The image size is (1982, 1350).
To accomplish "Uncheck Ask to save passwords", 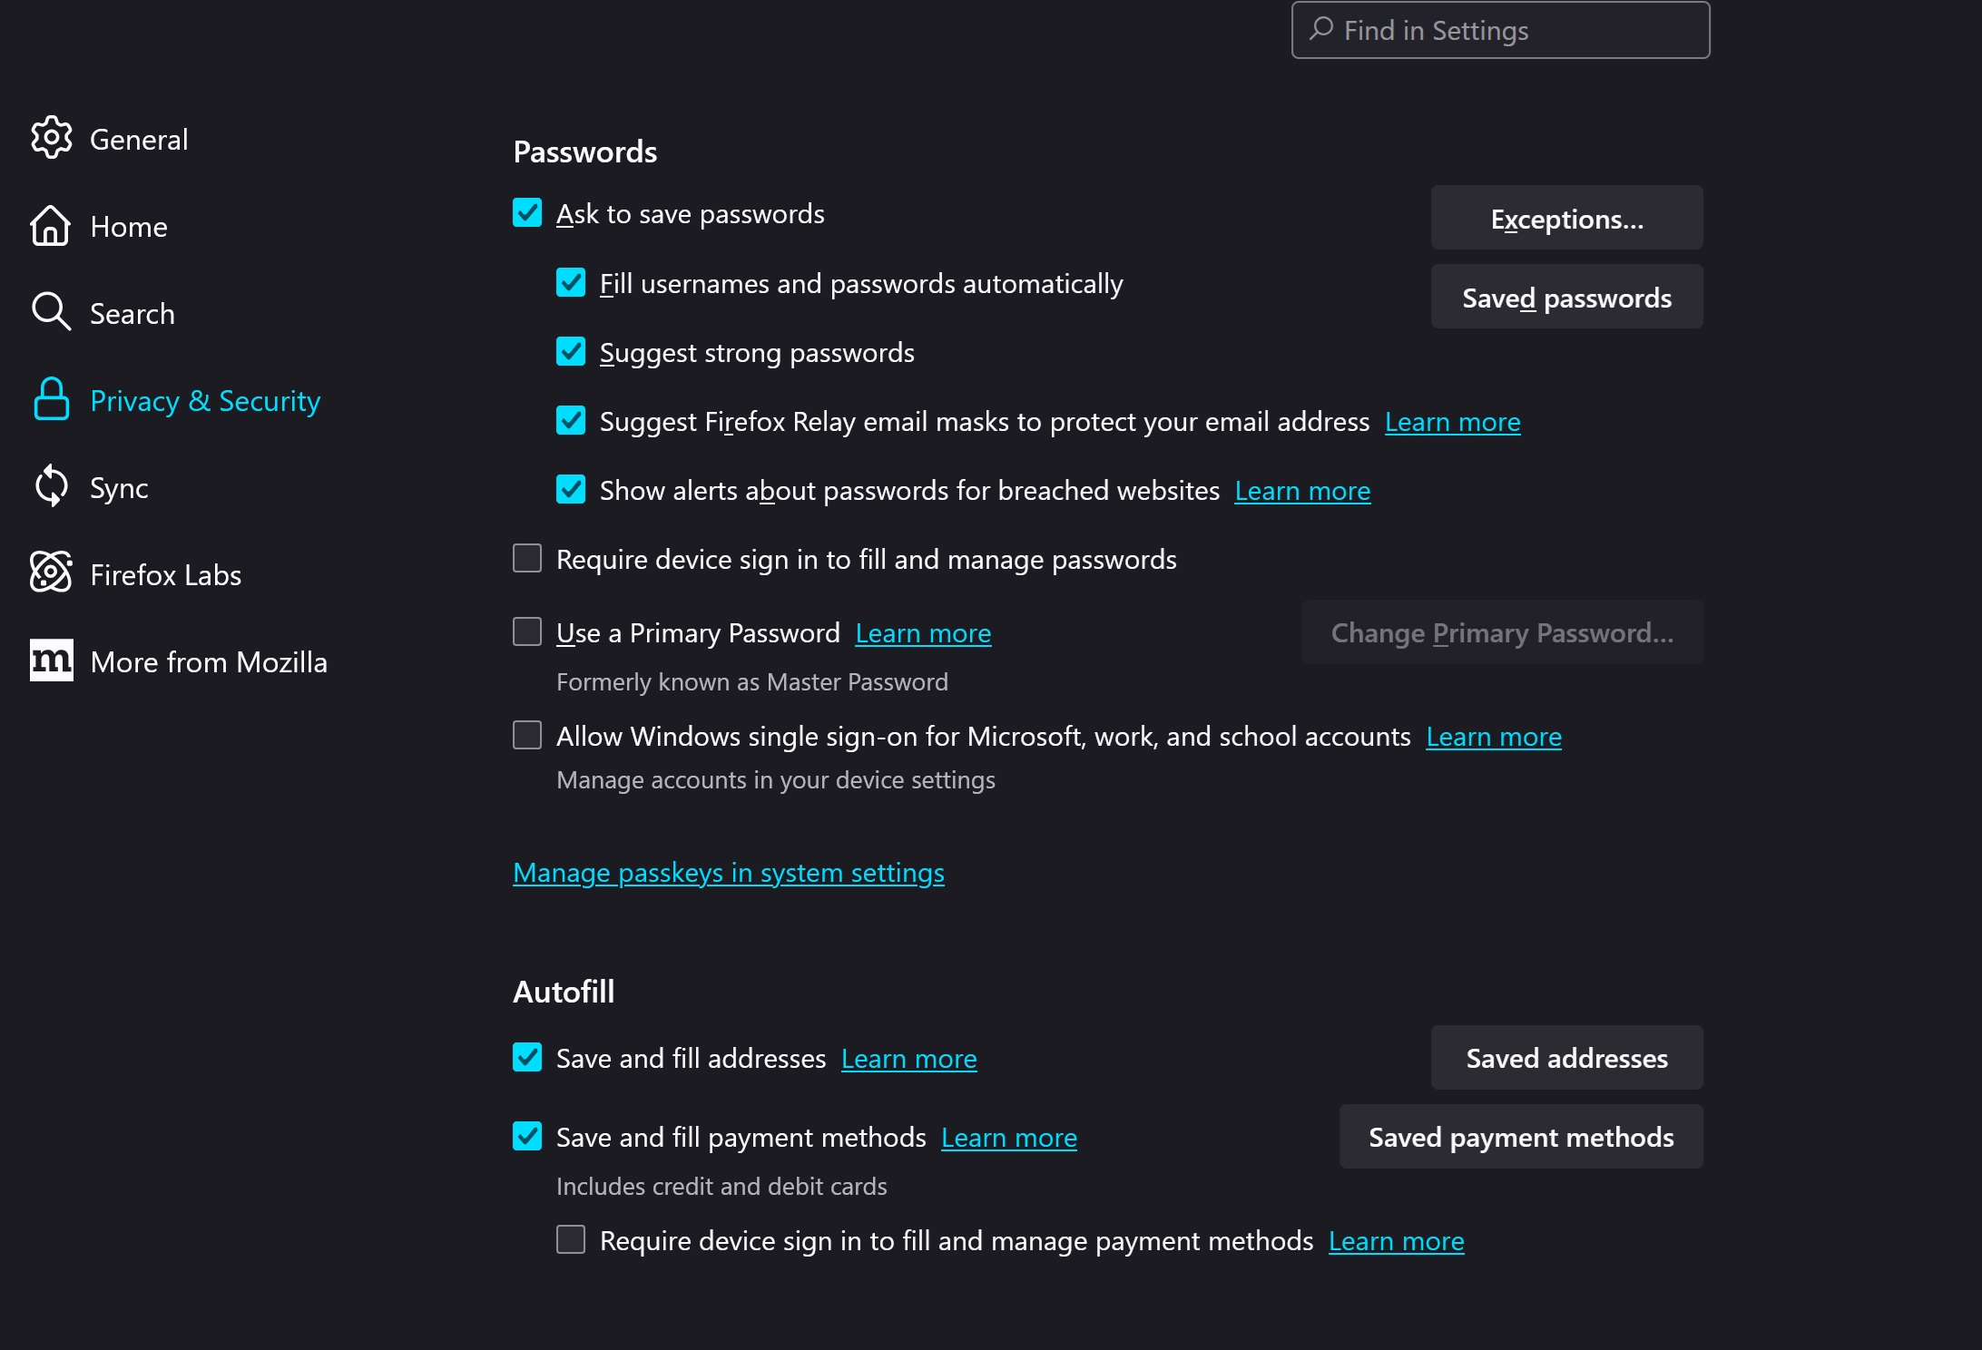I will pos(527,213).
